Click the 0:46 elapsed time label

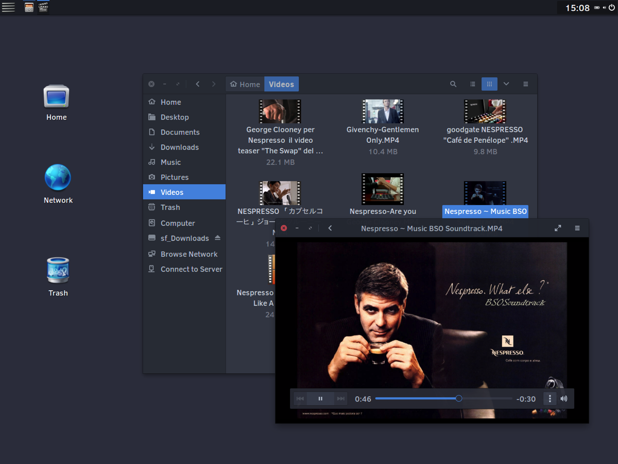[x=363, y=399]
